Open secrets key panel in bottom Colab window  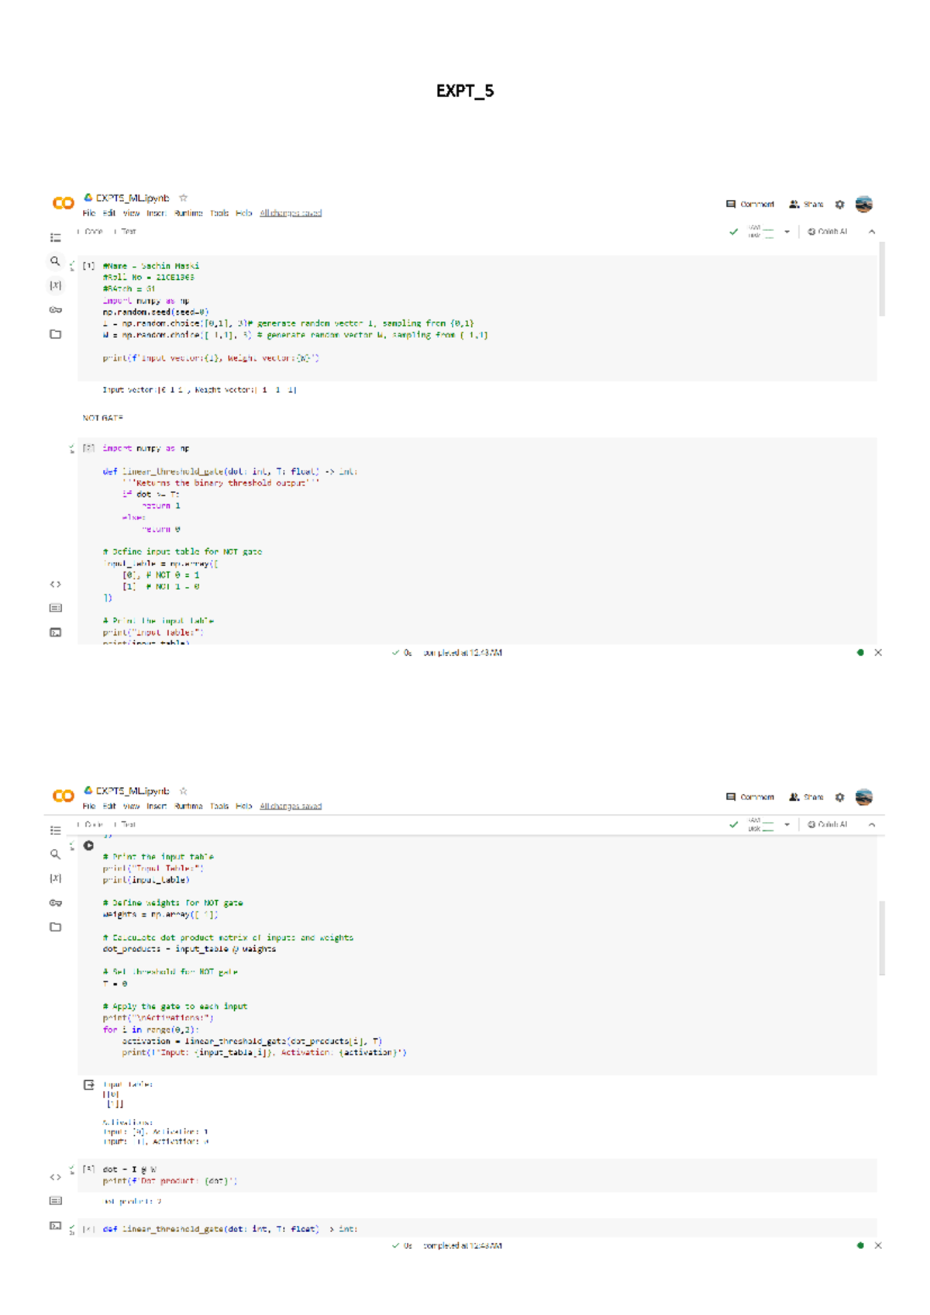[56, 903]
